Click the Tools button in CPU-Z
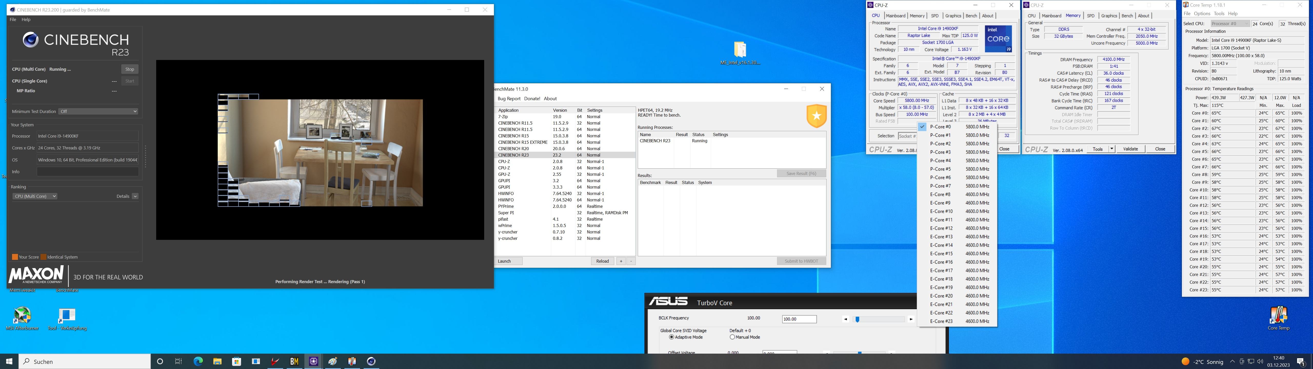The image size is (1313, 369). 1097,149
